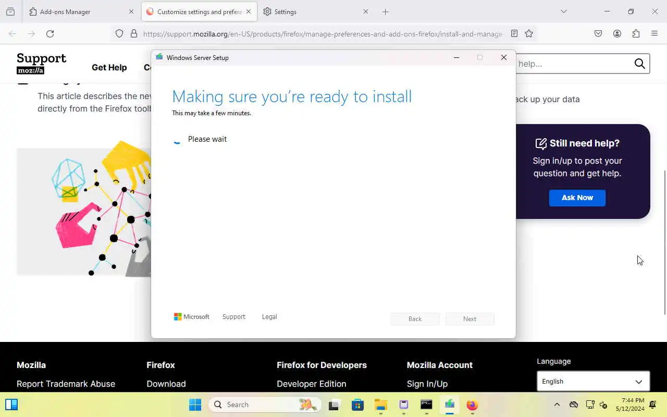
Task: Go forward to the next page
Action: [x=31, y=34]
